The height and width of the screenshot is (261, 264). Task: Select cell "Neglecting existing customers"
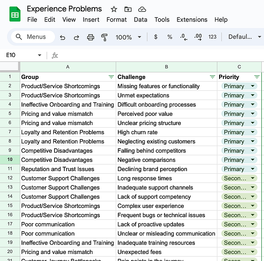click(166, 142)
